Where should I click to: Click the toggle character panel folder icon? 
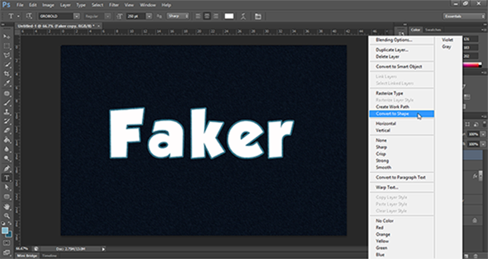tap(258, 16)
